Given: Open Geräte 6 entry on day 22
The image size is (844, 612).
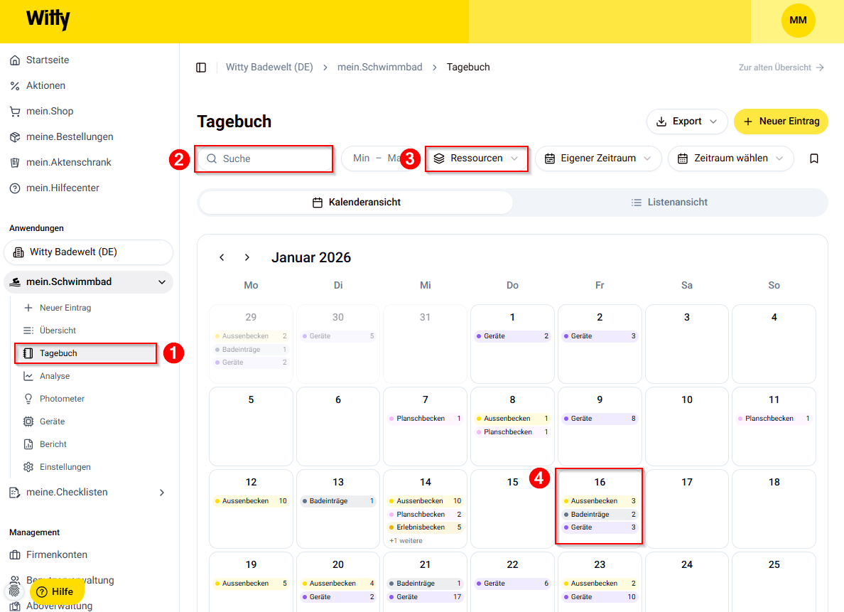Looking at the screenshot, I should pyautogui.click(x=512, y=584).
